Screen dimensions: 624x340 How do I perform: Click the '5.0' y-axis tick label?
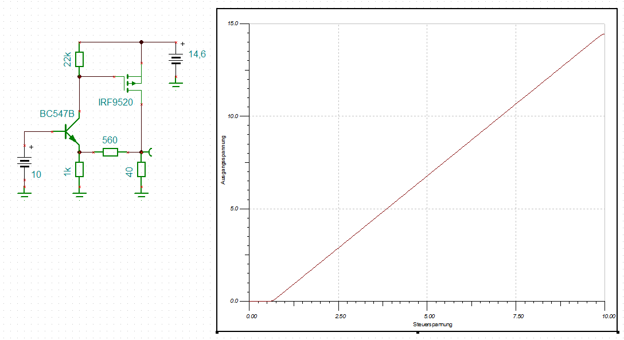pos(234,209)
